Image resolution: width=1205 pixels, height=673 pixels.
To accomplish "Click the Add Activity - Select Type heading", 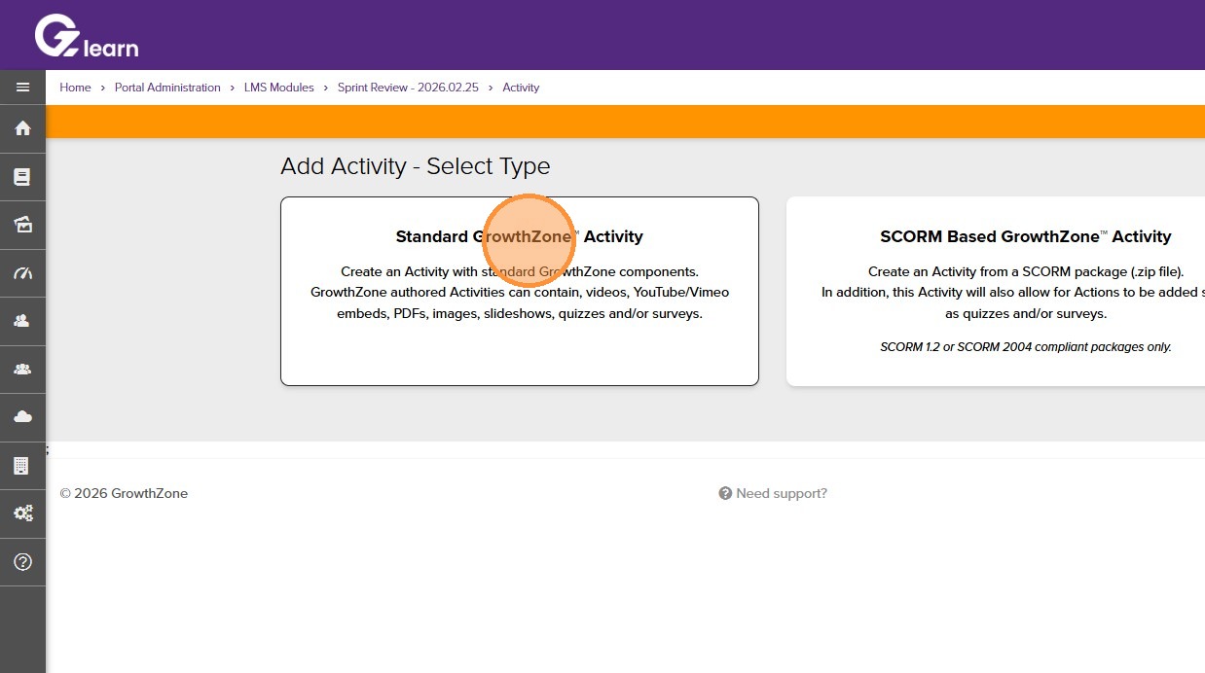I will pyautogui.click(x=416, y=166).
